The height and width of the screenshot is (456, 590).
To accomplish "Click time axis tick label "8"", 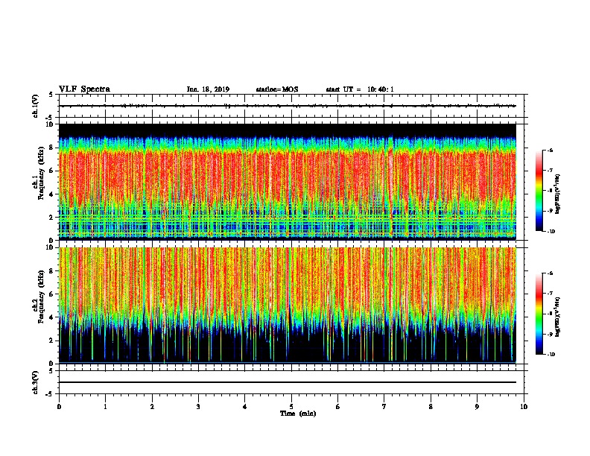I will coord(431,406).
